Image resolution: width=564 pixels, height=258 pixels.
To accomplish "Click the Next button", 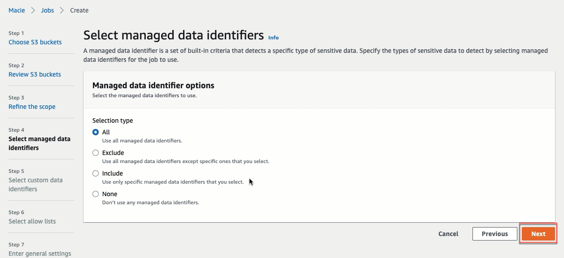I will 538,234.
